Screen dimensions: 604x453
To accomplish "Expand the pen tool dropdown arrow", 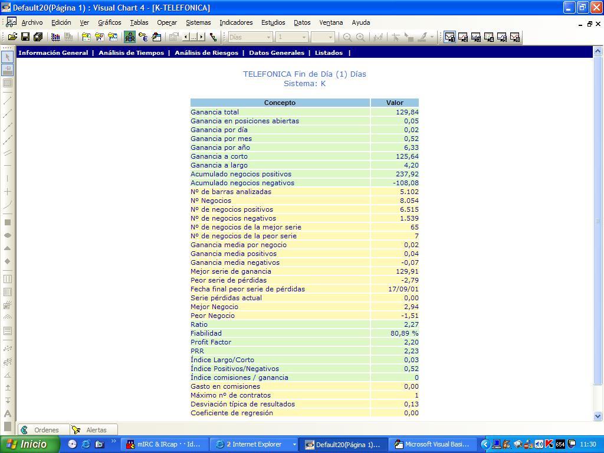I will pos(432,37).
